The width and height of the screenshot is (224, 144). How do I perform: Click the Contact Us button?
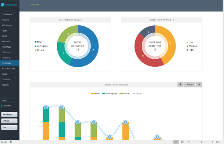point(9,106)
